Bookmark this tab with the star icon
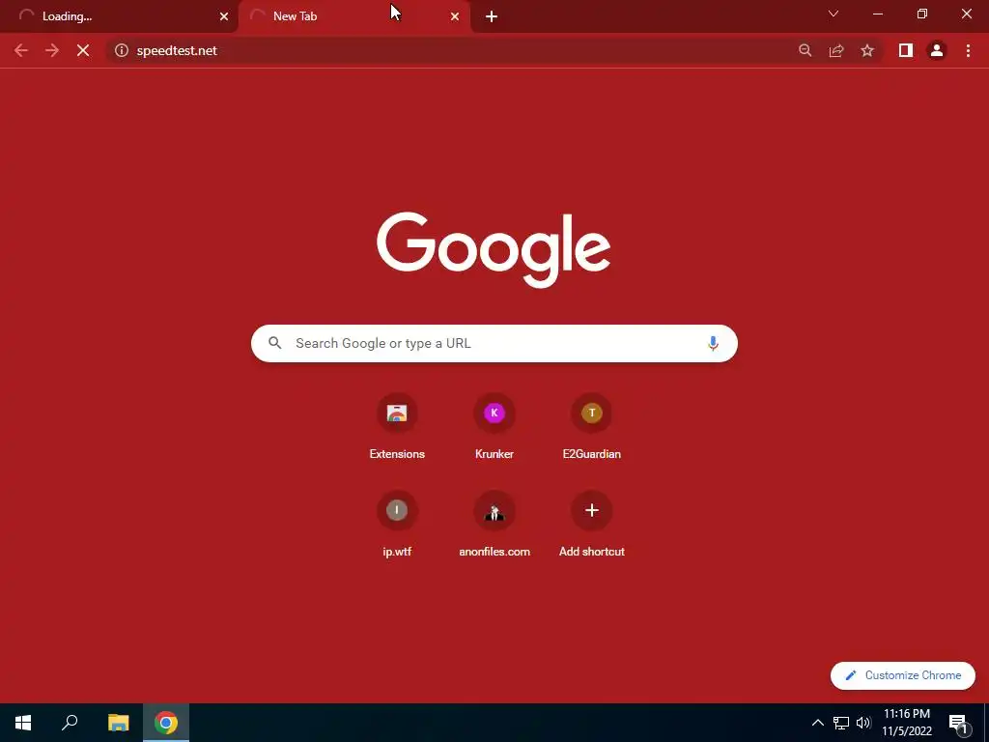Image resolution: width=989 pixels, height=742 pixels. tap(867, 50)
